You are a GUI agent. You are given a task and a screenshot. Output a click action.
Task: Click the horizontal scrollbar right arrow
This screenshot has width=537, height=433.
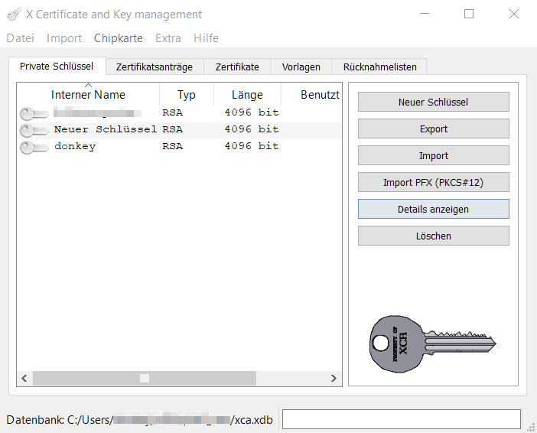(334, 378)
